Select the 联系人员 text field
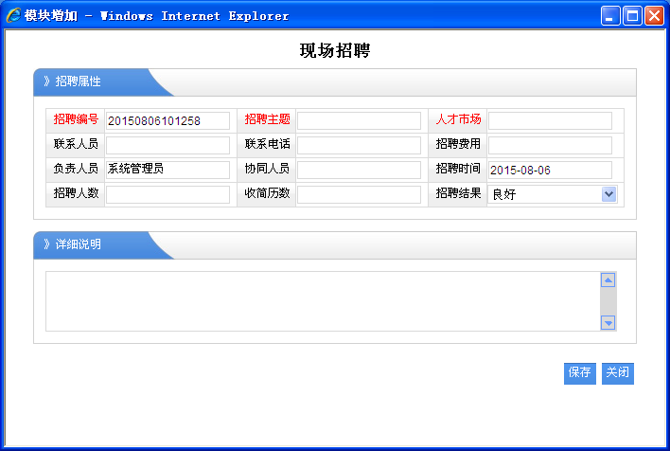 pyautogui.click(x=167, y=145)
